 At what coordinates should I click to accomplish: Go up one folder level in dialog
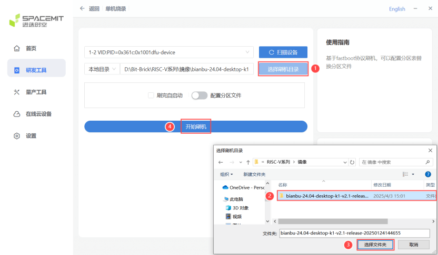247,162
